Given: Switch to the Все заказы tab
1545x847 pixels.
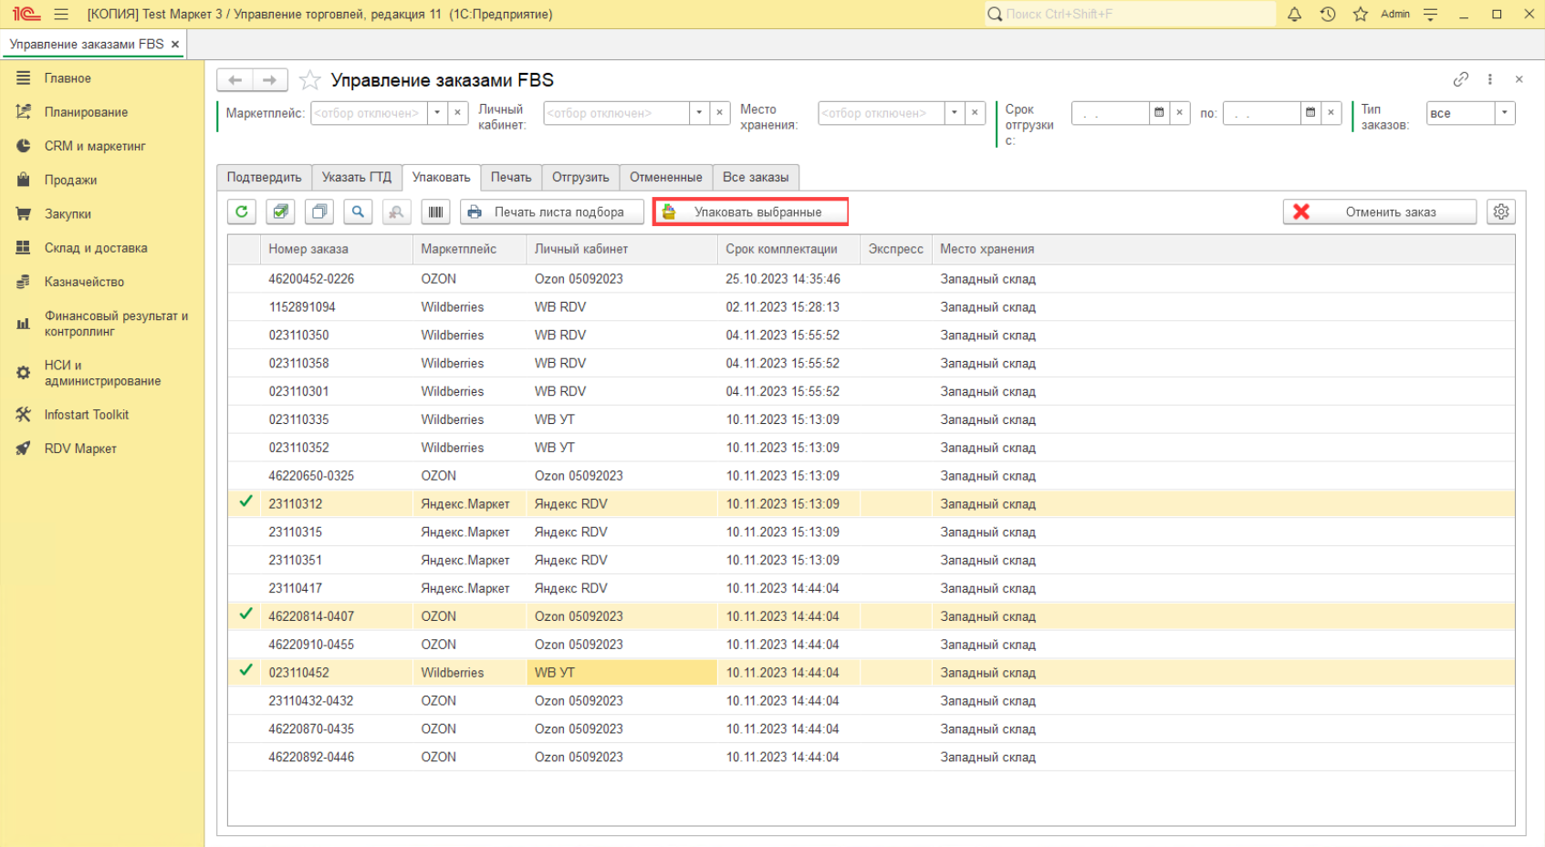Looking at the screenshot, I should (x=756, y=177).
